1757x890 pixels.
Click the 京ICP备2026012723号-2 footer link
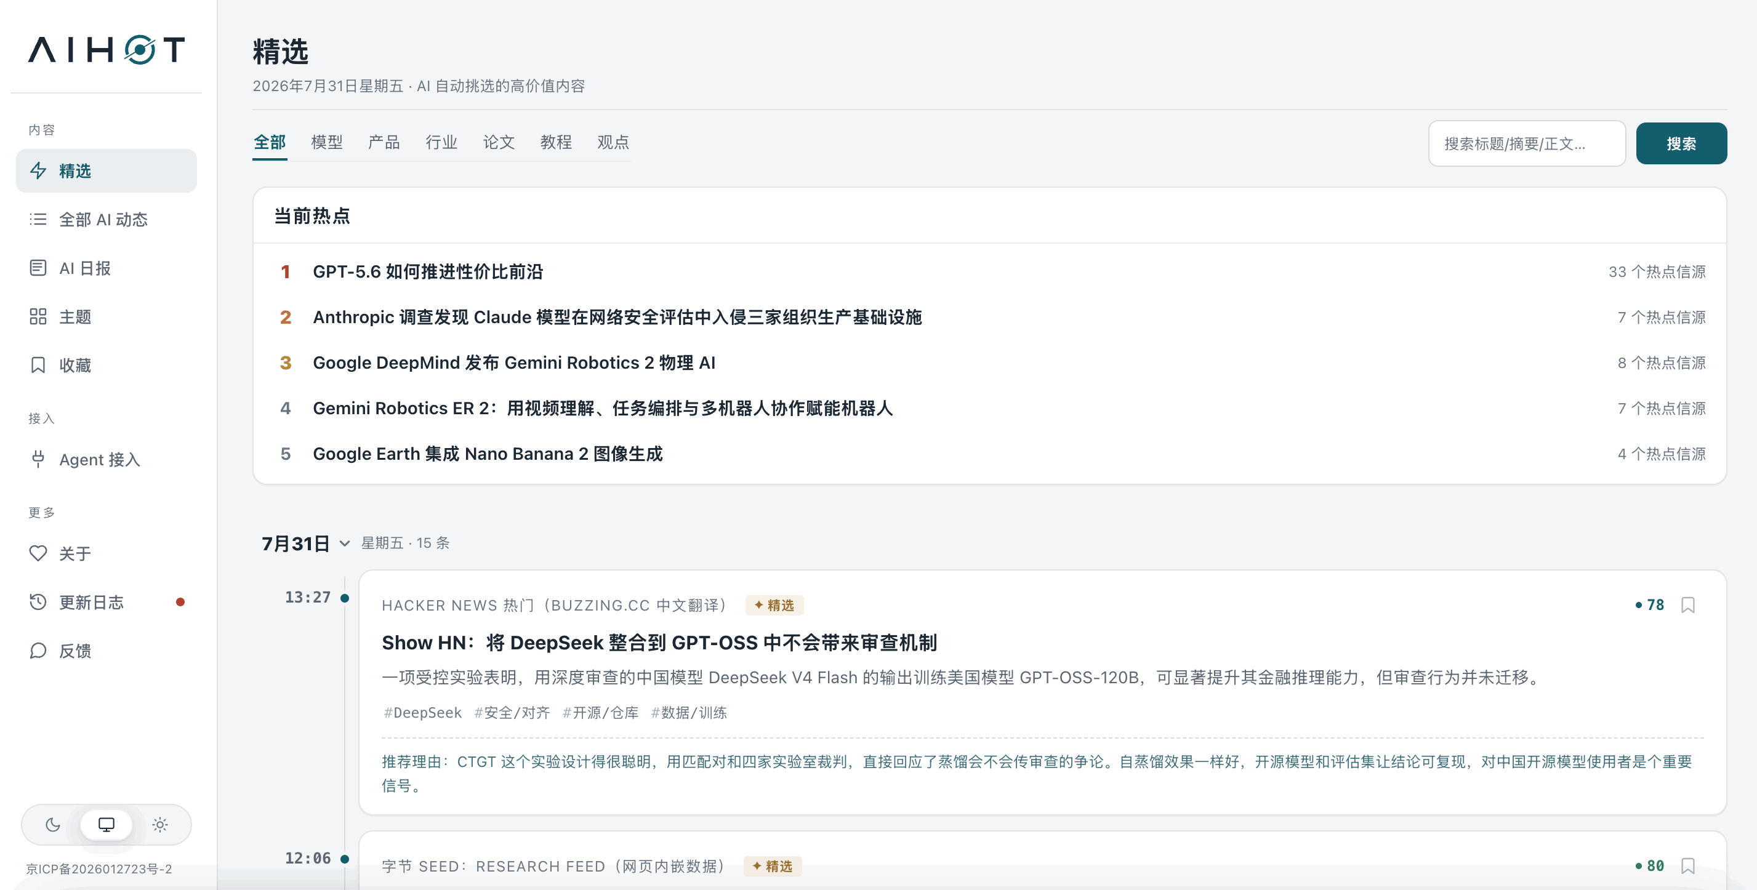click(99, 869)
